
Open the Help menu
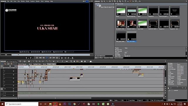[51, 1]
